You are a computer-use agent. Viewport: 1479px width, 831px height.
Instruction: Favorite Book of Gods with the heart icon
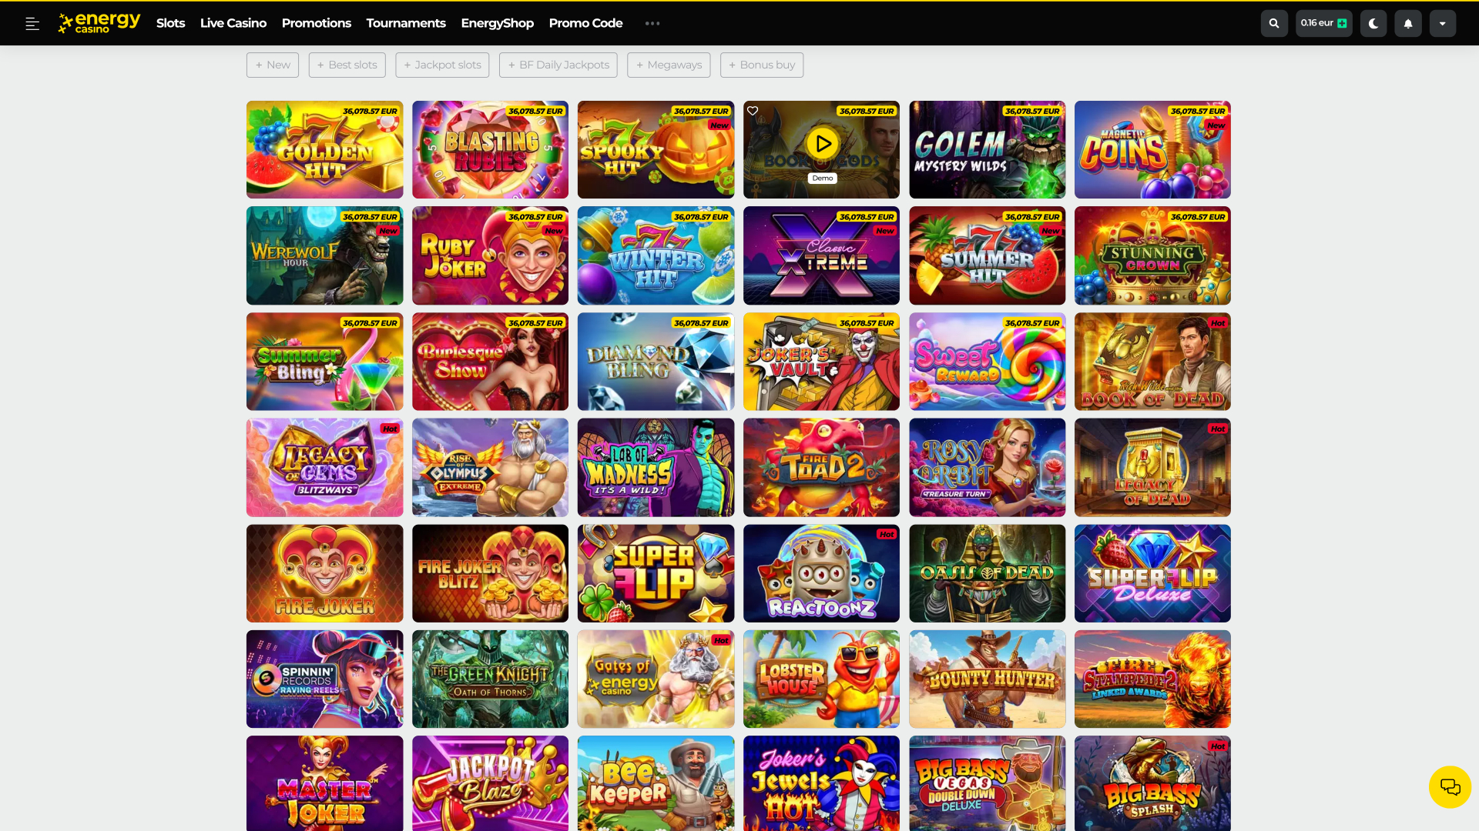coord(753,111)
